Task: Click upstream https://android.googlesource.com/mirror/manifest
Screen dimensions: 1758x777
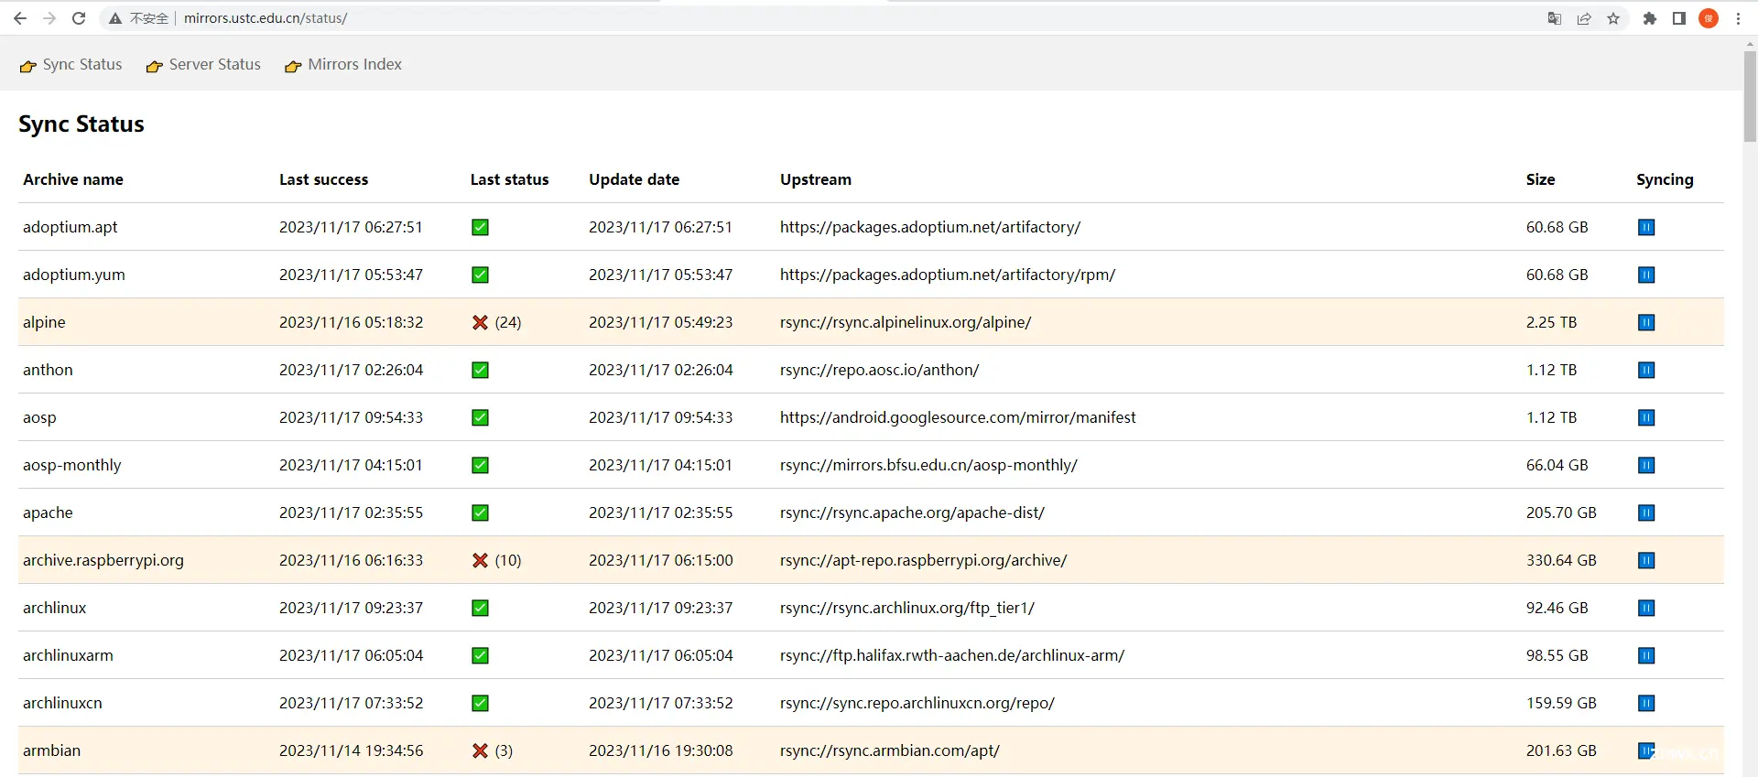Action: tap(958, 417)
